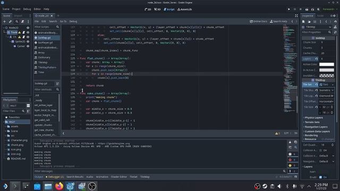
Task: Toggle the layer Enabled On checkbox
Action: (320, 177)
